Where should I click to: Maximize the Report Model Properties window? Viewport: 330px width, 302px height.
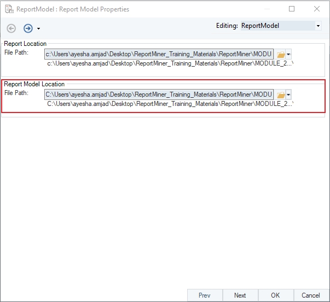292,9
